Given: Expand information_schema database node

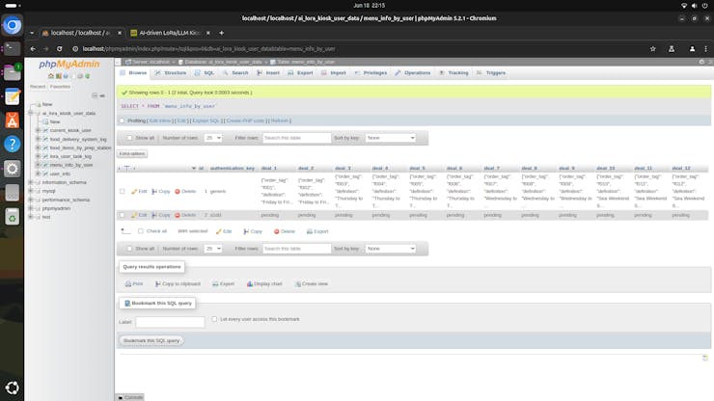Looking at the screenshot, I should pyautogui.click(x=31, y=182).
